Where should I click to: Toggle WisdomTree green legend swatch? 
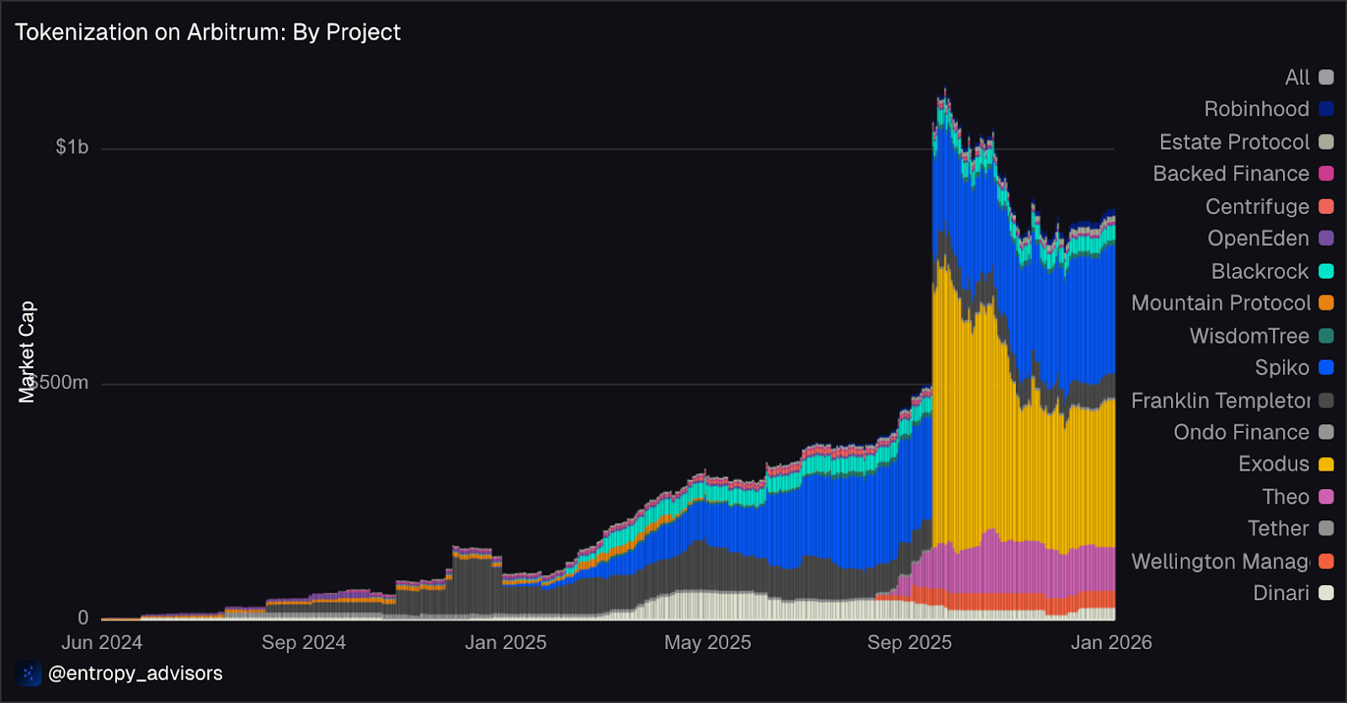click(x=1326, y=336)
